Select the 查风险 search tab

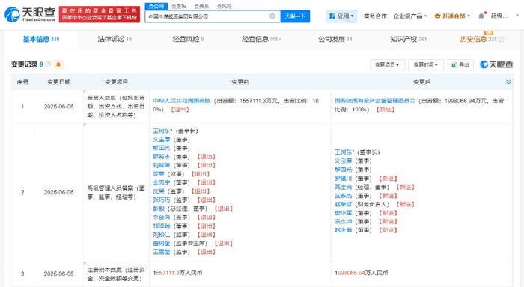[225, 6]
